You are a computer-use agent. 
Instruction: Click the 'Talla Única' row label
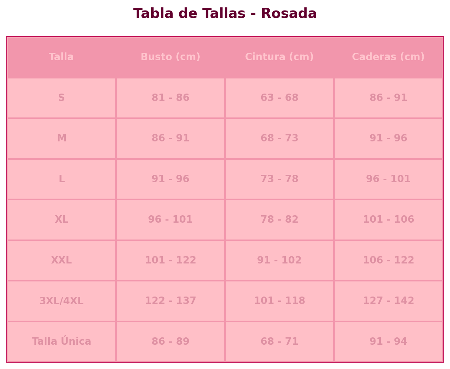pyautogui.click(x=62, y=342)
